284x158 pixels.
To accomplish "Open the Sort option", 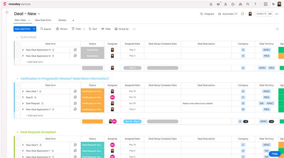I will coord(93,29).
